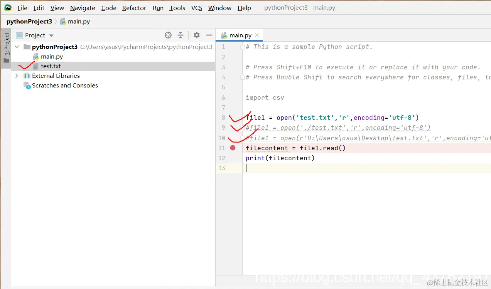Expand the External Libraries node arrow
The image size is (491, 289).
pyautogui.click(x=17, y=76)
